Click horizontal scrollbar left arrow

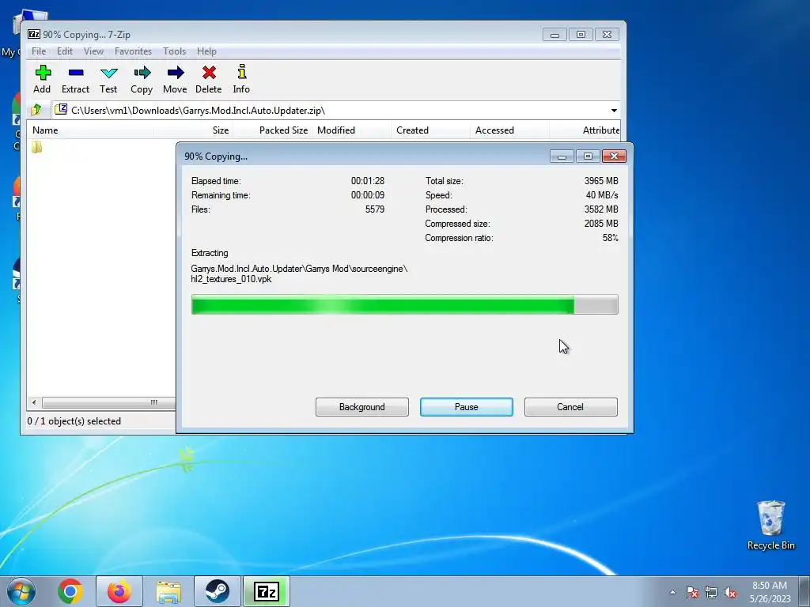coord(34,402)
